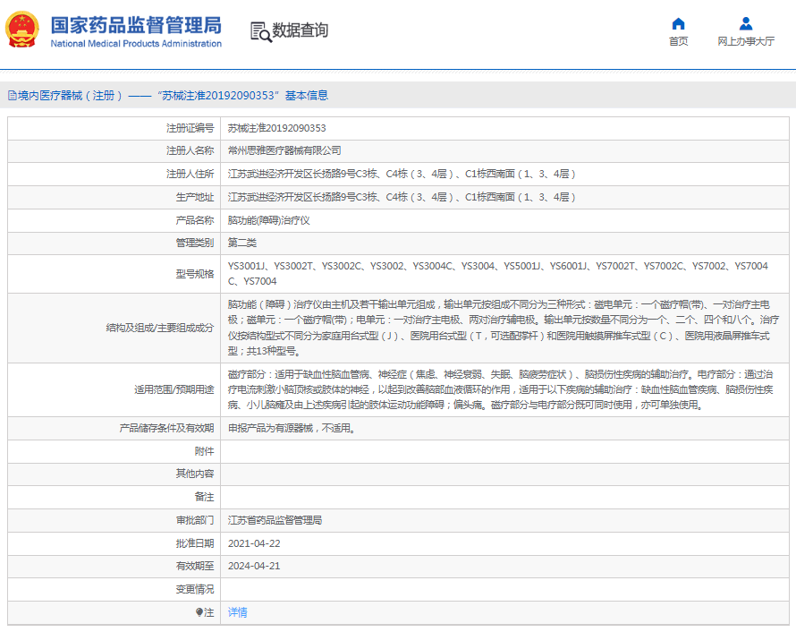Click the 有效期至 row label
796x632 pixels.
pyautogui.click(x=195, y=566)
